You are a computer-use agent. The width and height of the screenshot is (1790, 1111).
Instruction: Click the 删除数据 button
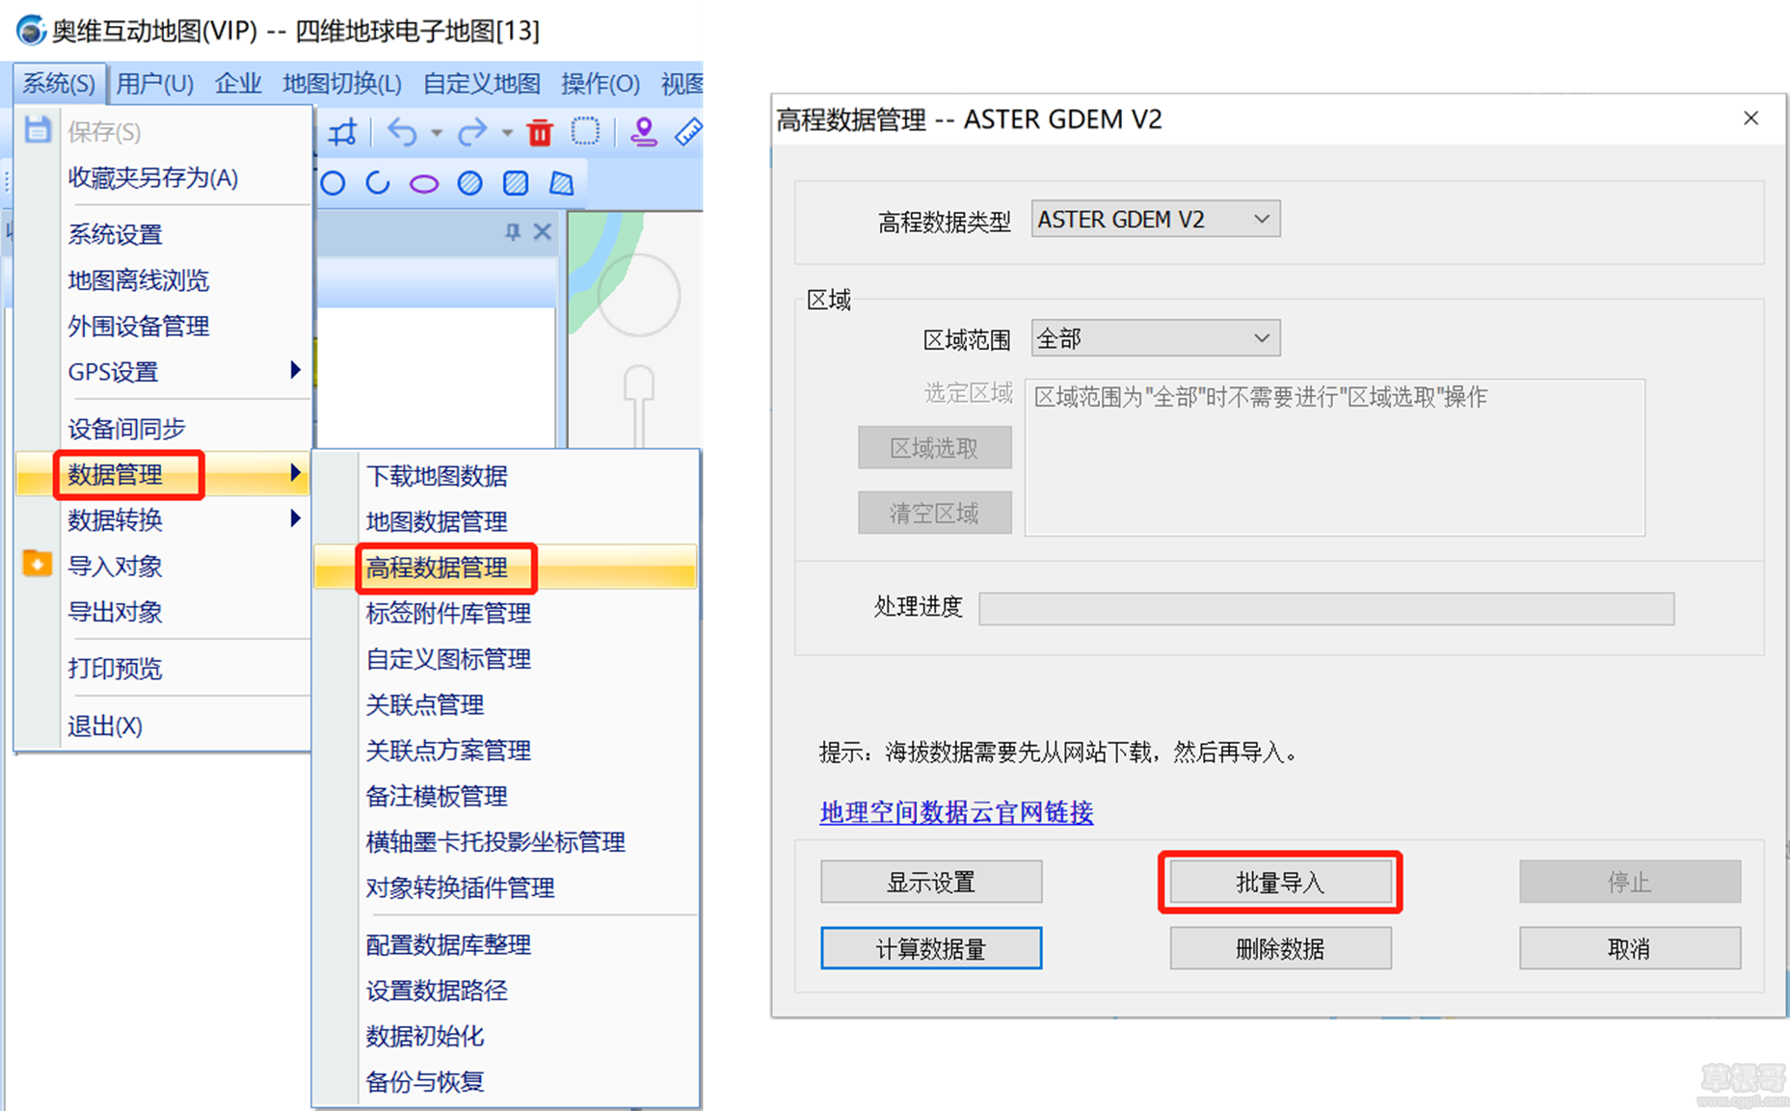coord(1280,948)
